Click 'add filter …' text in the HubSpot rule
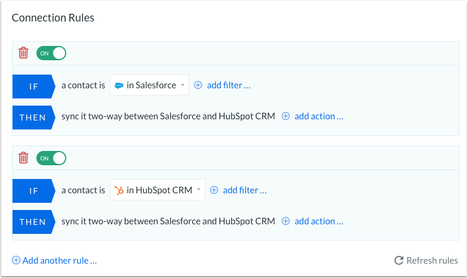This screenshot has width=468, height=278. 245,190
